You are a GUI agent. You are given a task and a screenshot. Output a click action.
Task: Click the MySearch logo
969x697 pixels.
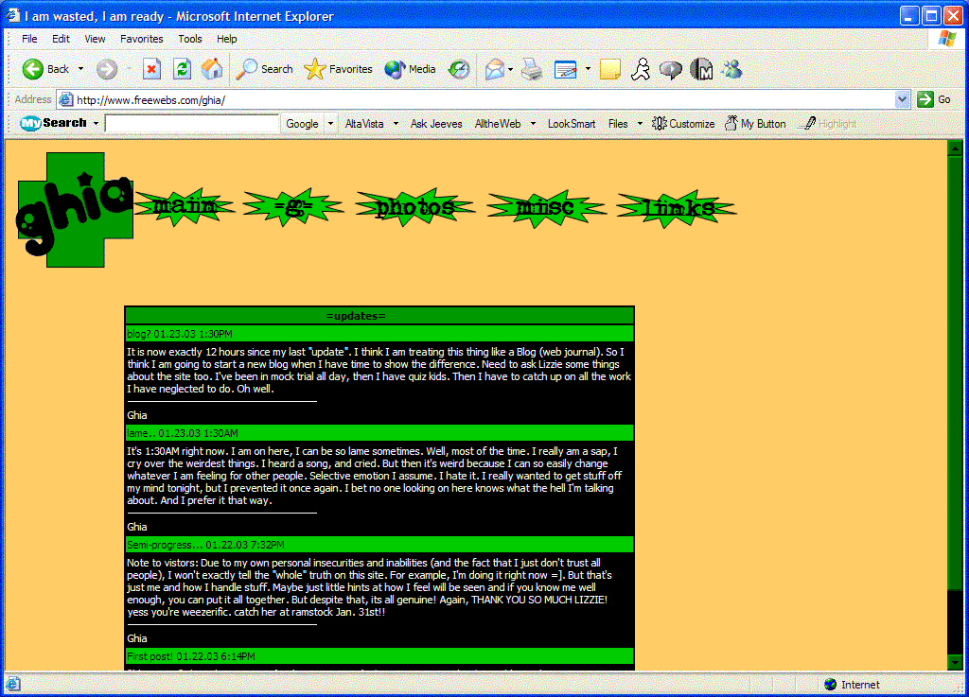pos(53,123)
